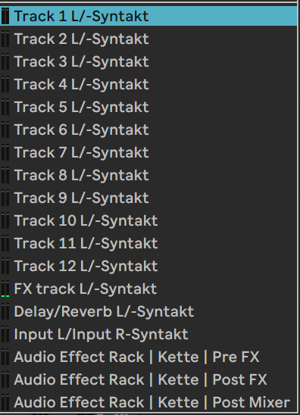Viewport: 300px width, 415px height.
Task: Pick Track 11 L/-Syntakt option
Action: 148,244
